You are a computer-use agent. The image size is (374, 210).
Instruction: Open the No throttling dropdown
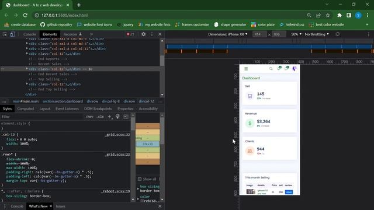pos(317,34)
